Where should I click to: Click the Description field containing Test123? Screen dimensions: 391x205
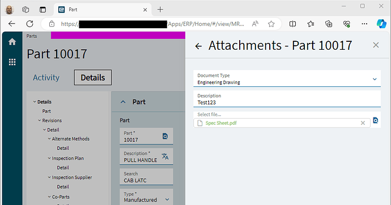click(287, 99)
